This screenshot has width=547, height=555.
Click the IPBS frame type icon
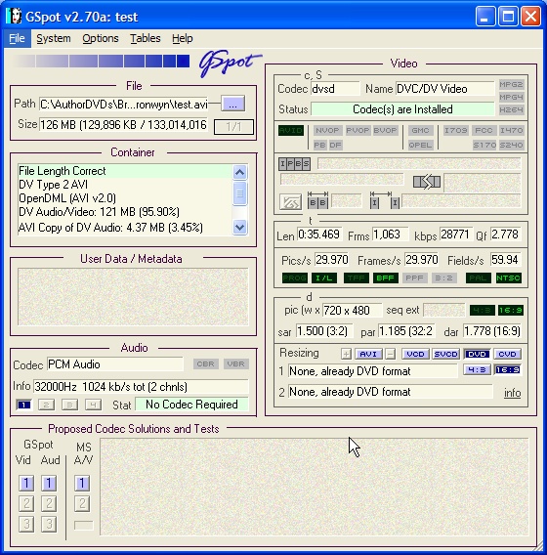click(294, 164)
